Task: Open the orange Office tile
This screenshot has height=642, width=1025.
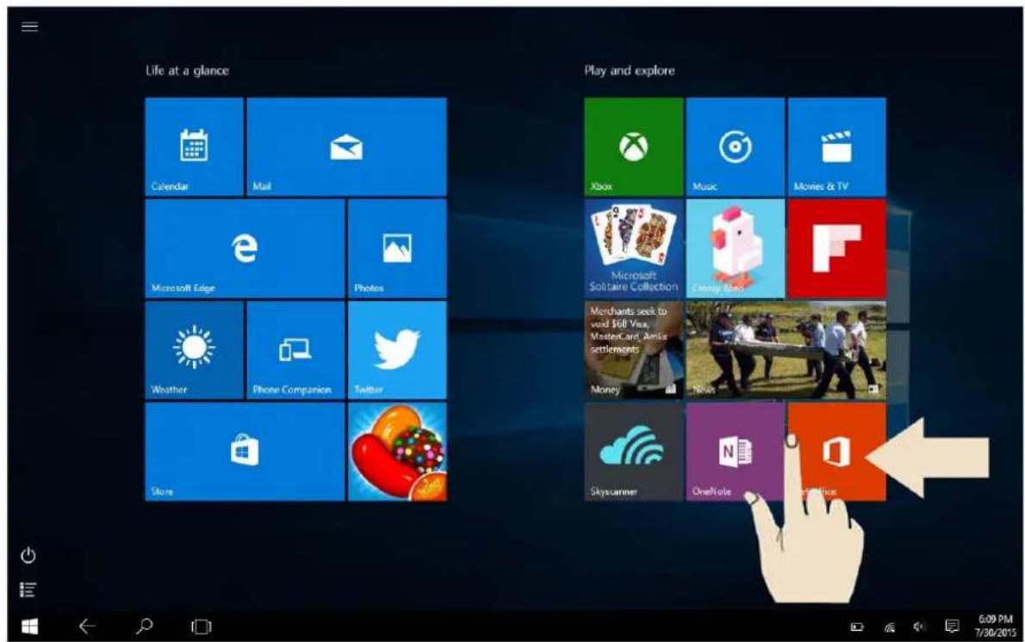Action: pos(836,452)
